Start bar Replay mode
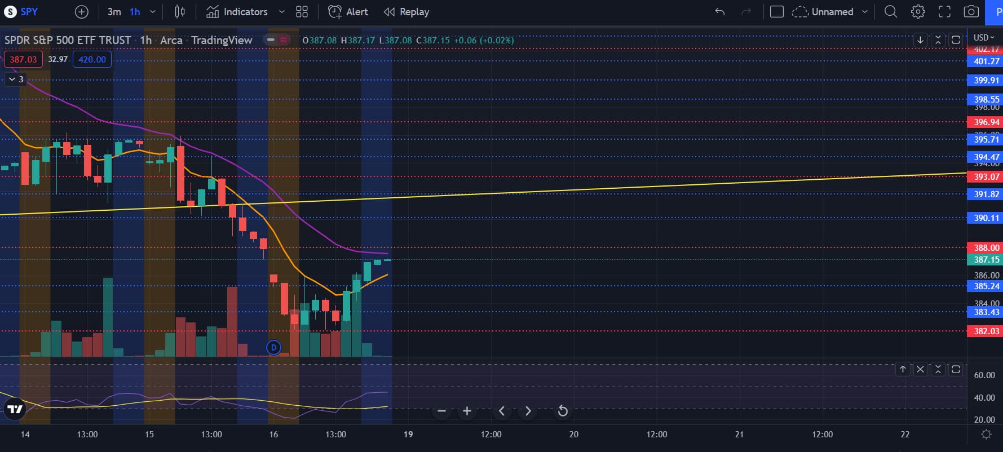Viewport: 1003px width, 452px height. (406, 12)
